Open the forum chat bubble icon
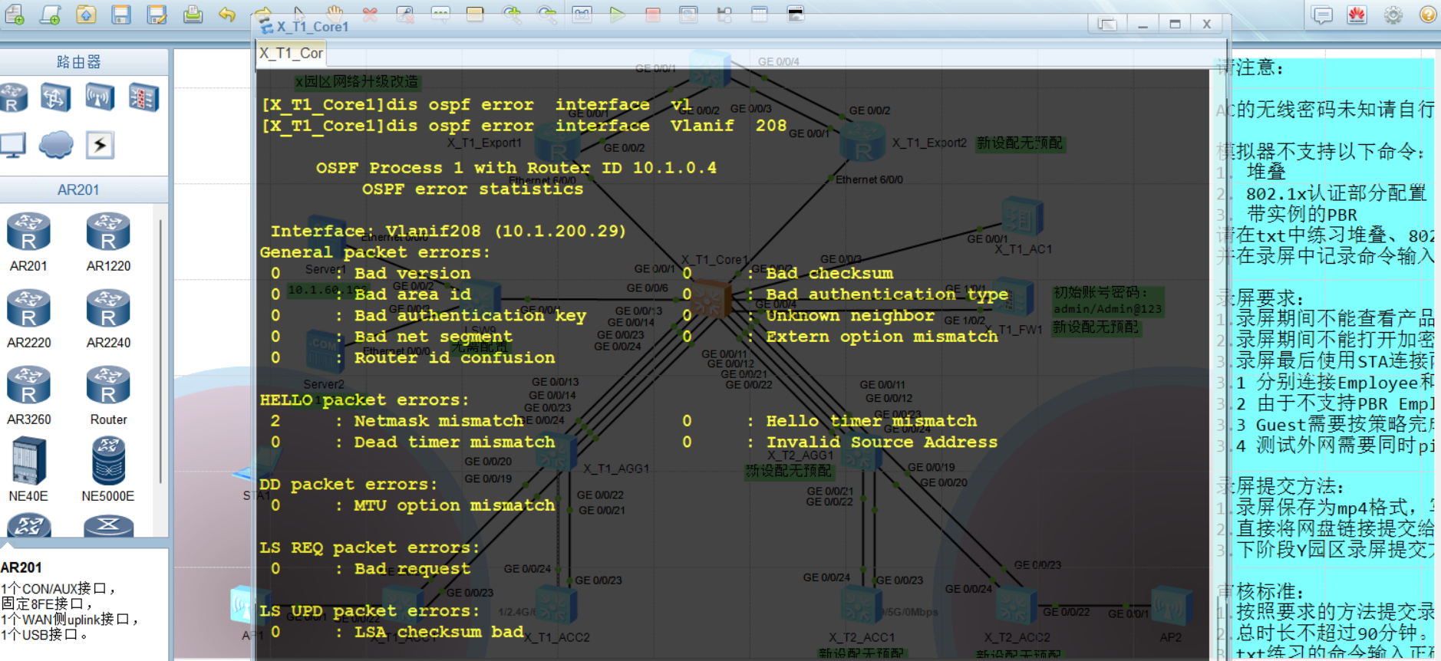 coord(1322,14)
